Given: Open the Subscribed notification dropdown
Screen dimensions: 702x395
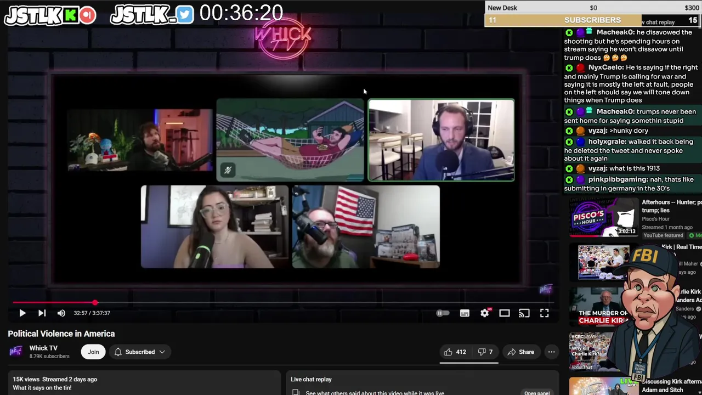Looking at the screenshot, I should pyautogui.click(x=140, y=352).
